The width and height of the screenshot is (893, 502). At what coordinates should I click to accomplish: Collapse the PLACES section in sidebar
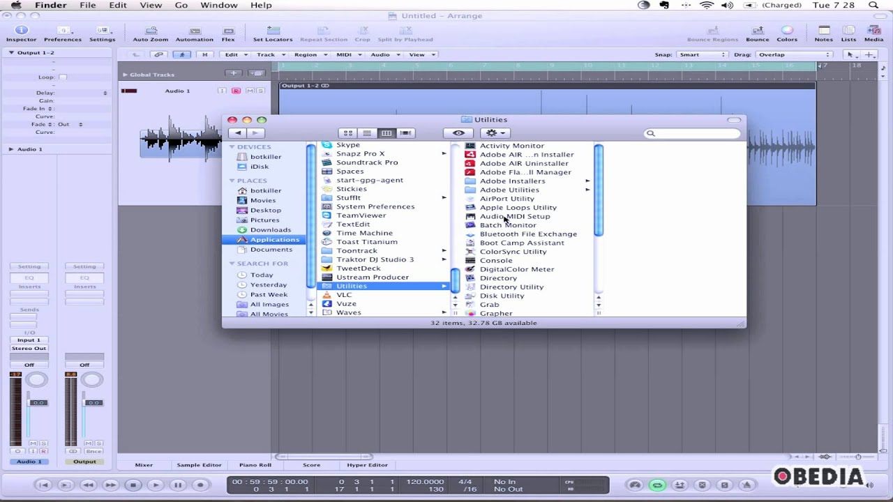pyautogui.click(x=232, y=181)
